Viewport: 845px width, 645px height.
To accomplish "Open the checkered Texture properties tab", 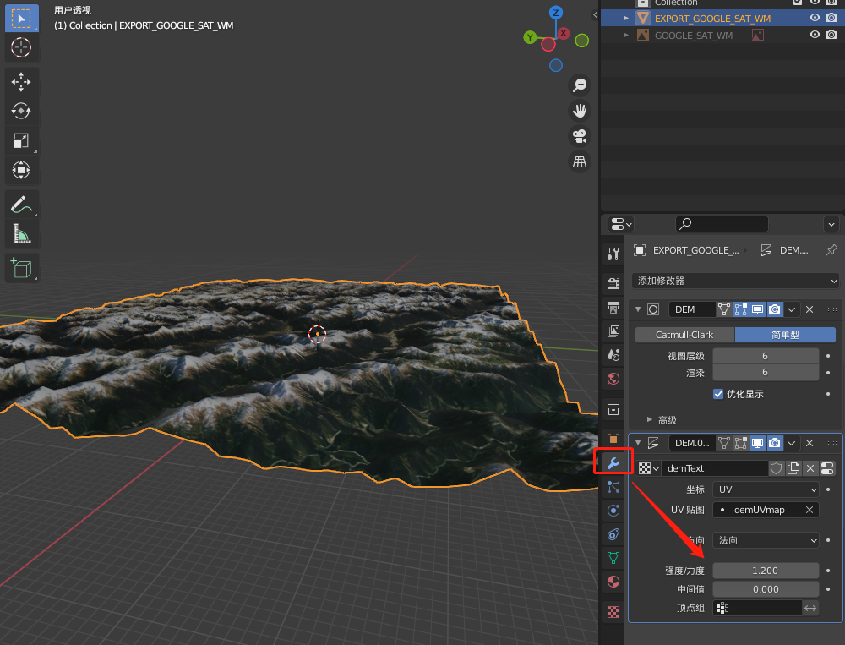I will coord(614,612).
